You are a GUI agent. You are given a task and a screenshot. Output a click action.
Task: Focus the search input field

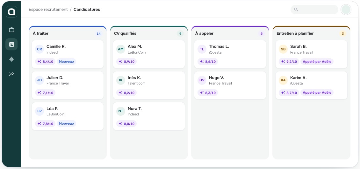(x=314, y=10)
